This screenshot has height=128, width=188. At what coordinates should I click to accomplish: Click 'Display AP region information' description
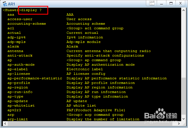100,88
